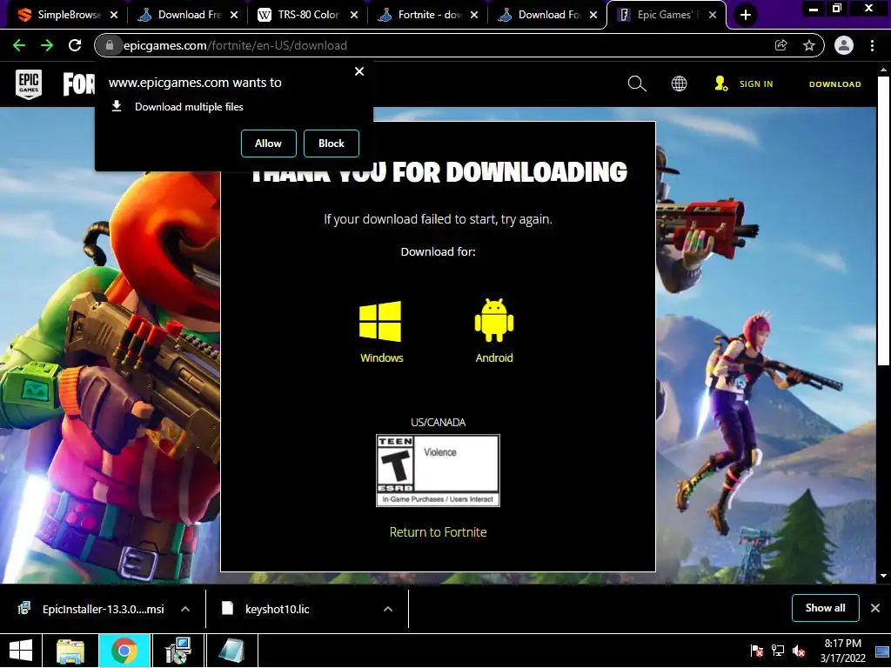Open the site search magnifier icon
This screenshot has height=668, width=891.
tap(637, 84)
